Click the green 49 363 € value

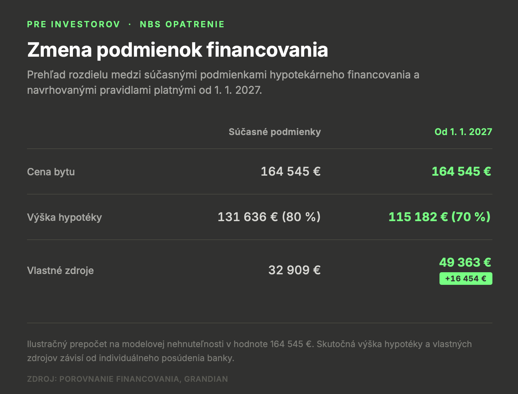465,262
